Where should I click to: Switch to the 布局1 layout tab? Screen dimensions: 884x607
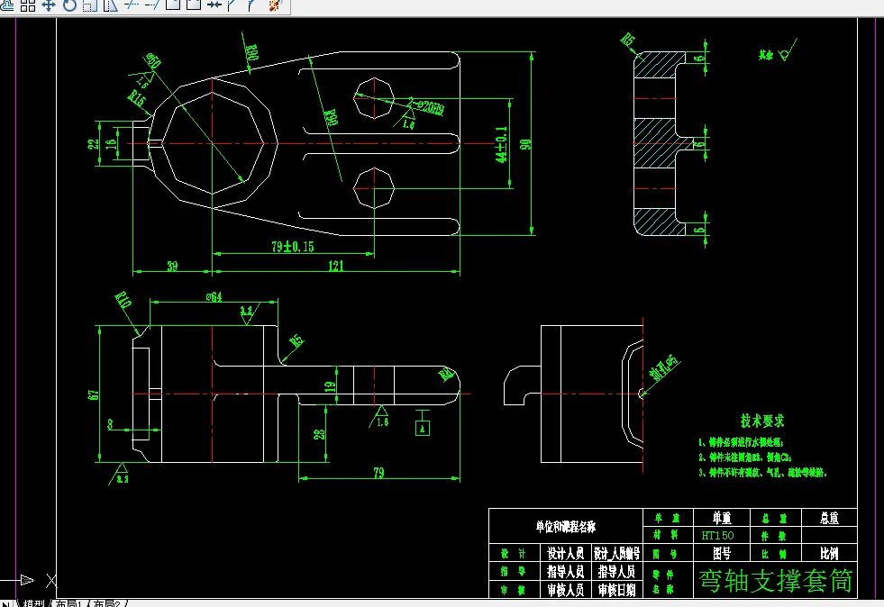[x=68, y=603]
